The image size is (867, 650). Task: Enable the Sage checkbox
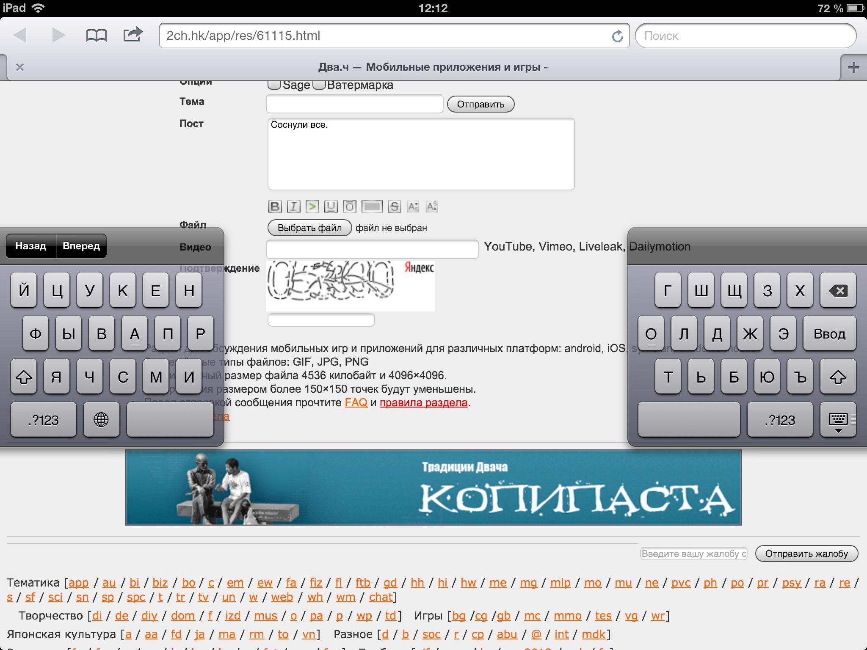click(274, 85)
